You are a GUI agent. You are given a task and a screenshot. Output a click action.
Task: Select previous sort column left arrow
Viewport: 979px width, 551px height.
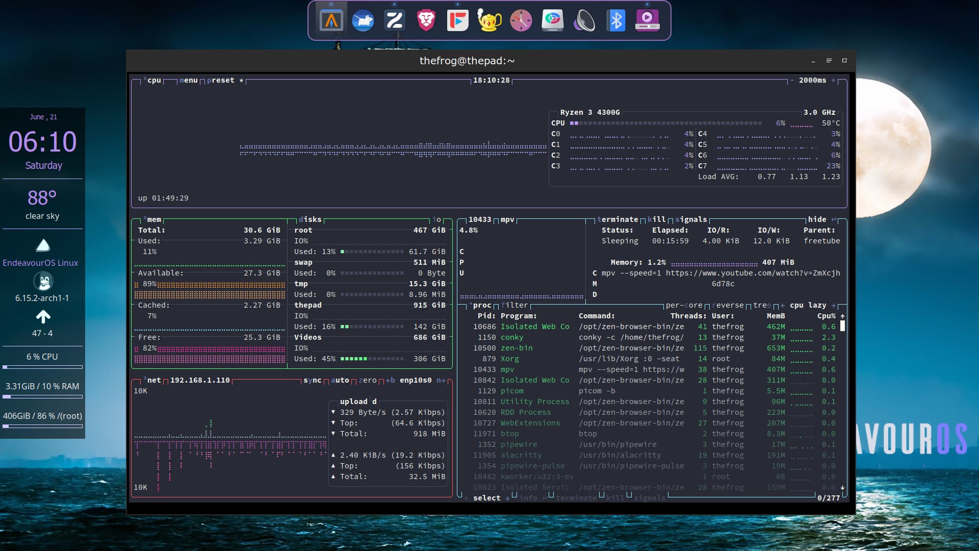[x=783, y=305]
